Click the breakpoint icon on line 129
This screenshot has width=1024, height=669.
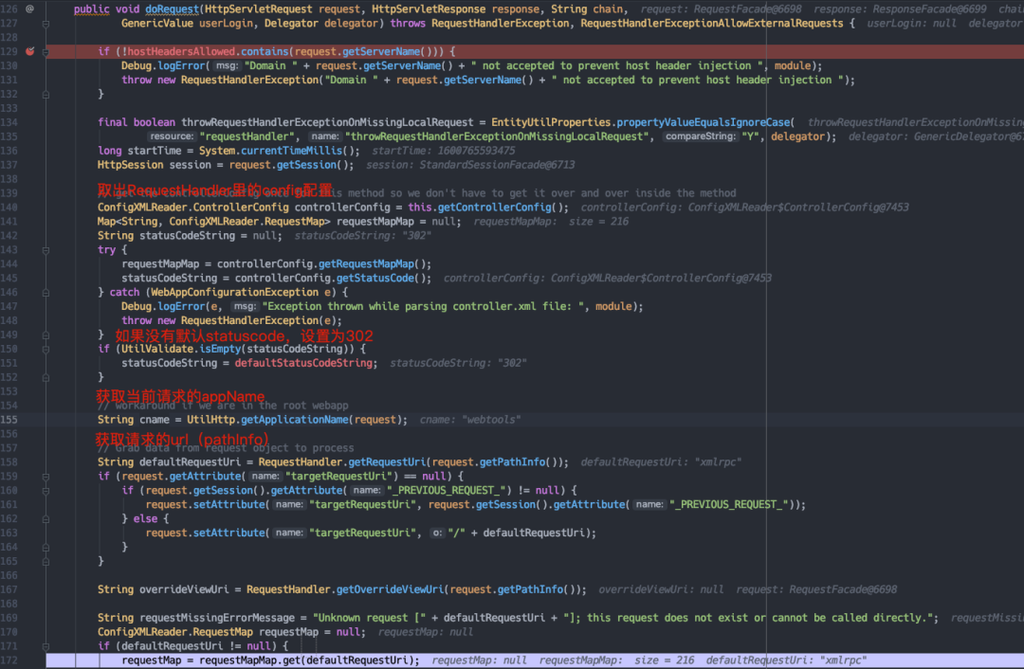30,51
